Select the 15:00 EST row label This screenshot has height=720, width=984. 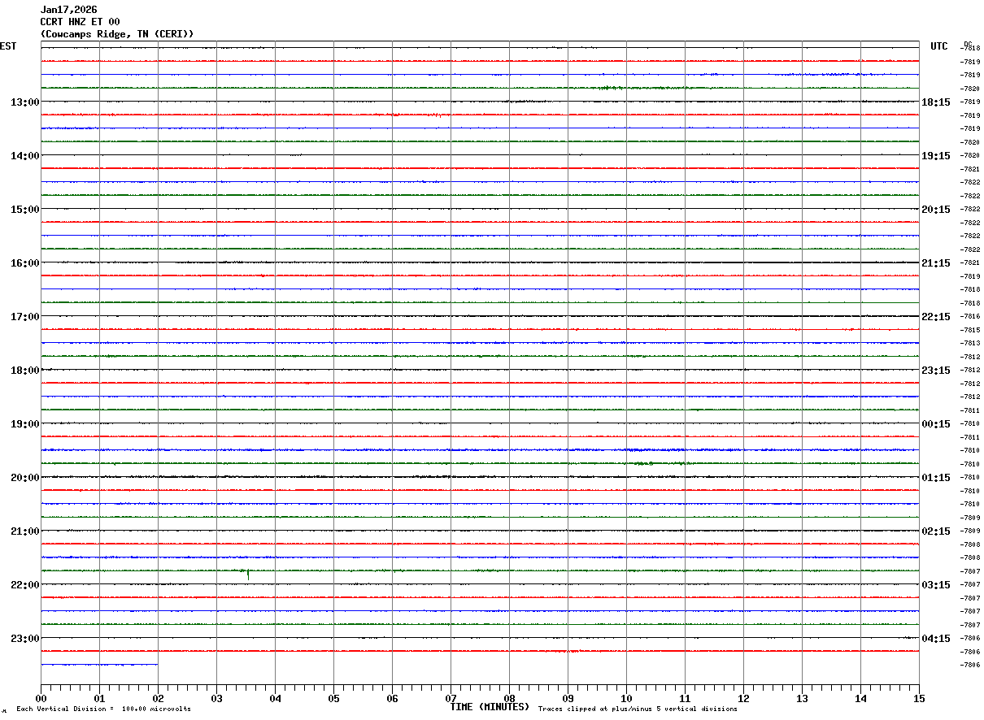pos(24,210)
